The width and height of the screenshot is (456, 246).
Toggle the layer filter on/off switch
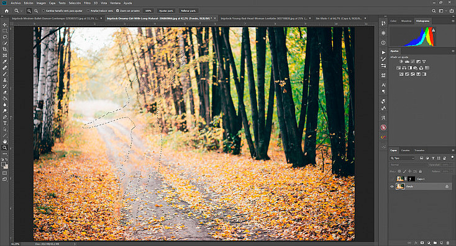tap(452, 157)
